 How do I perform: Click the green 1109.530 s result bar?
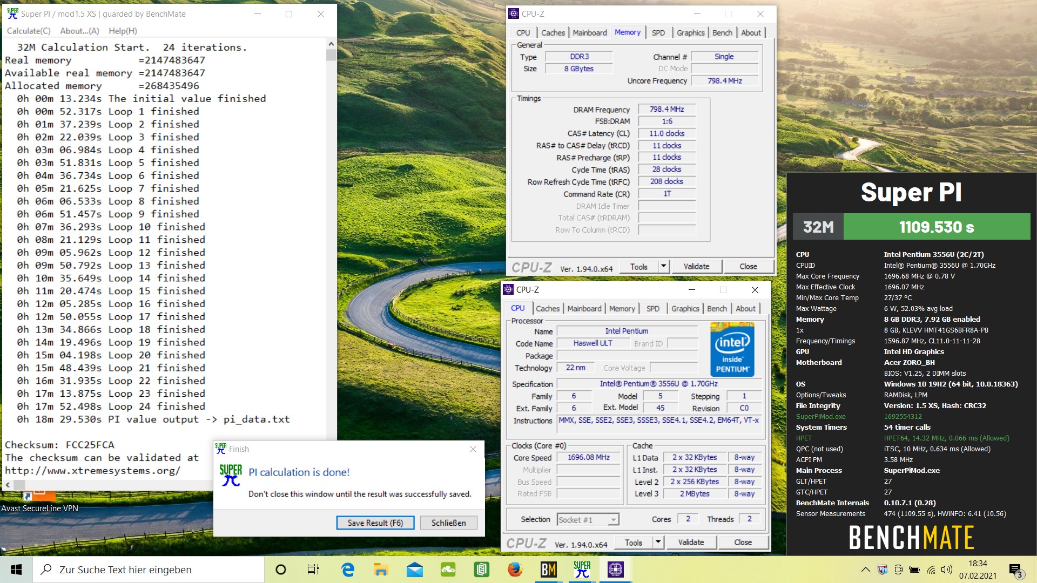tap(937, 227)
